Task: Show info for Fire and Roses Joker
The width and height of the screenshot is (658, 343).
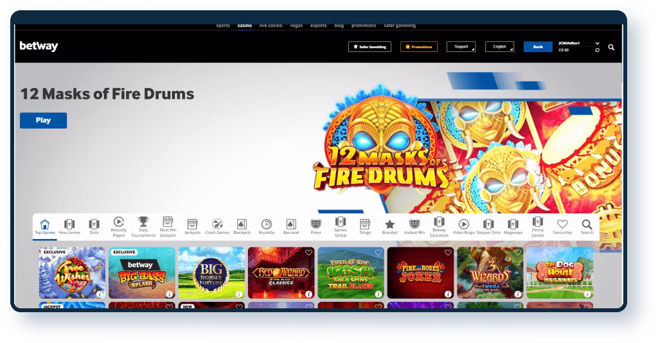Action: coord(448,294)
